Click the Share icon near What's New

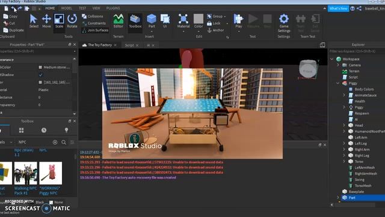[359, 8]
